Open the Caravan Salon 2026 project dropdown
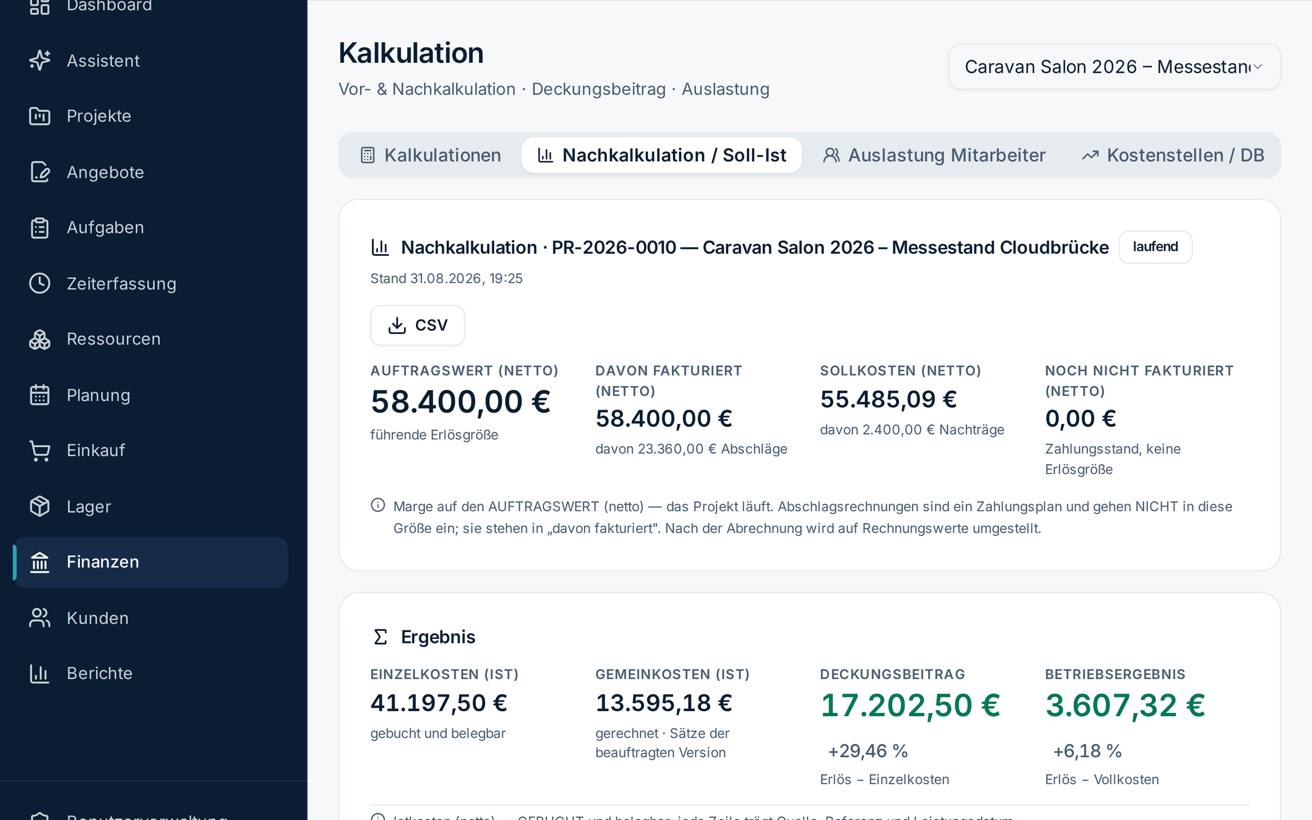The width and height of the screenshot is (1312, 820). coord(1114,67)
